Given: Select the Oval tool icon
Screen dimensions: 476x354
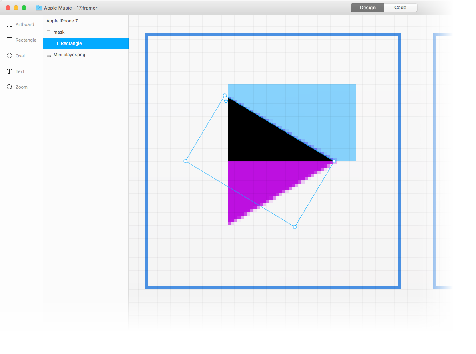Looking at the screenshot, I should 10,56.
